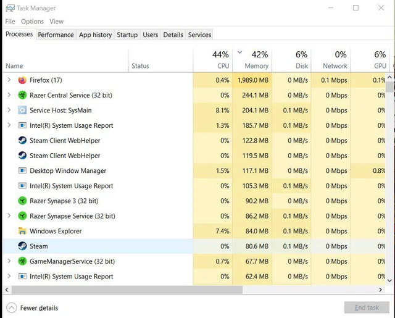Click the Fewer details circular arrow icon

pos(12,308)
